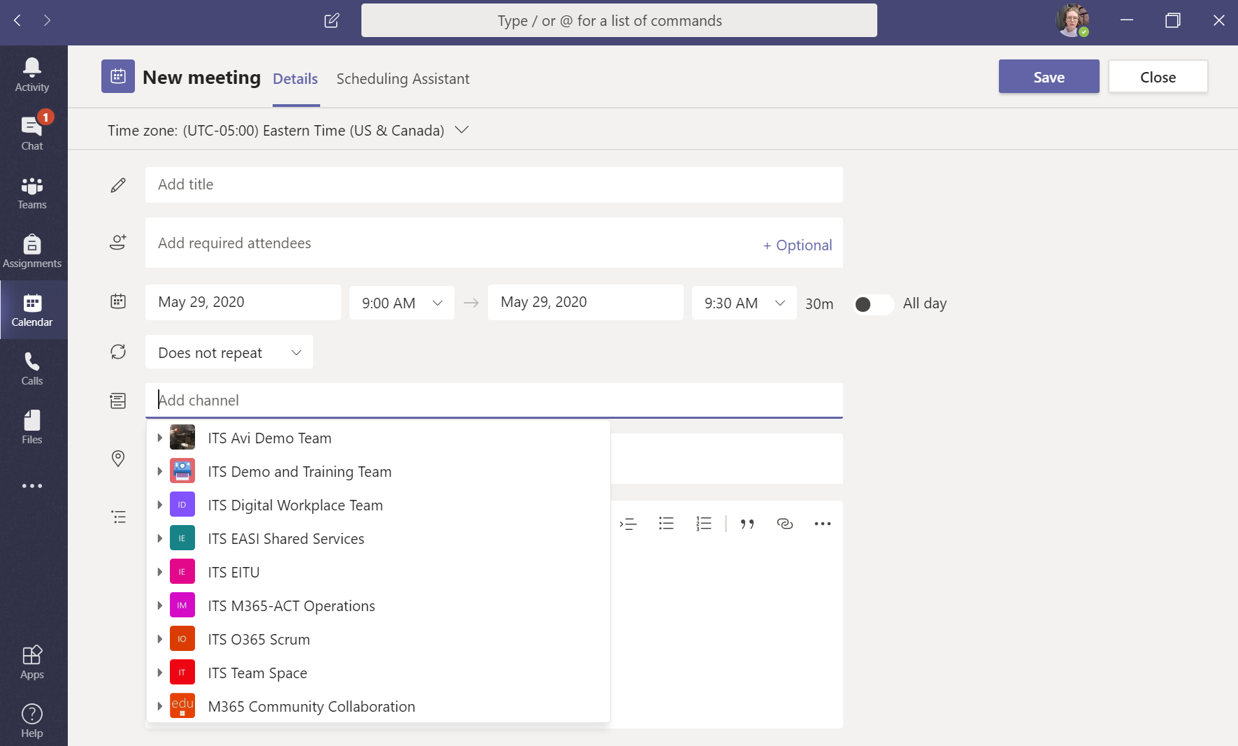
Task: Open the Apps store
Action: coord(32,662)
